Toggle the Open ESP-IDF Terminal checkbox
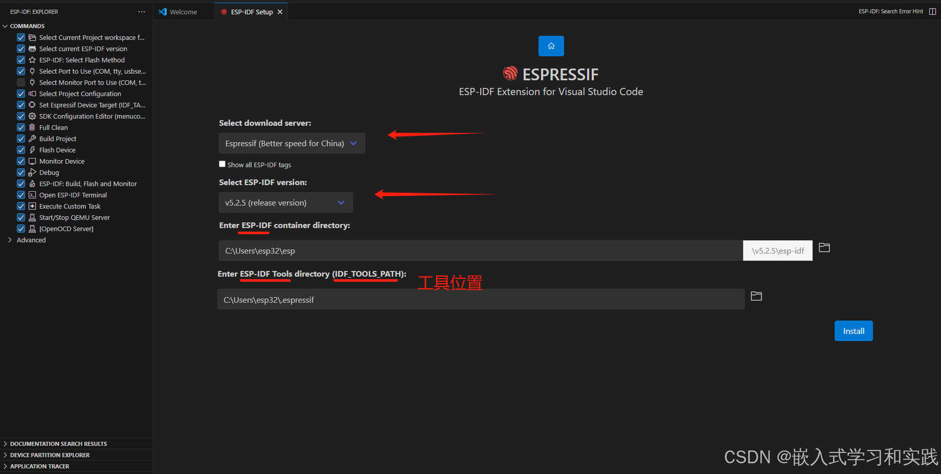This screenshot has height=474, width=941. [x=21, y=195]
